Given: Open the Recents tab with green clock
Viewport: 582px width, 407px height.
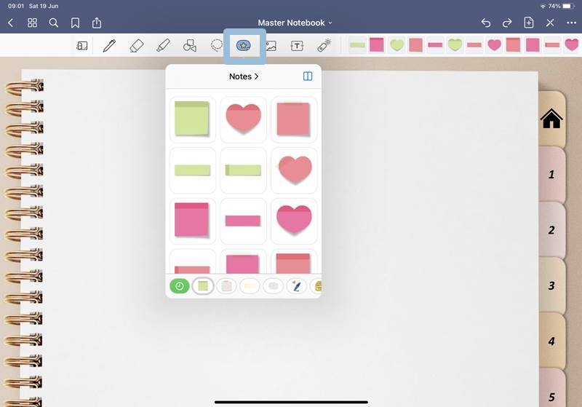Looking at the screenshot, I should click(x=180, y=286).
